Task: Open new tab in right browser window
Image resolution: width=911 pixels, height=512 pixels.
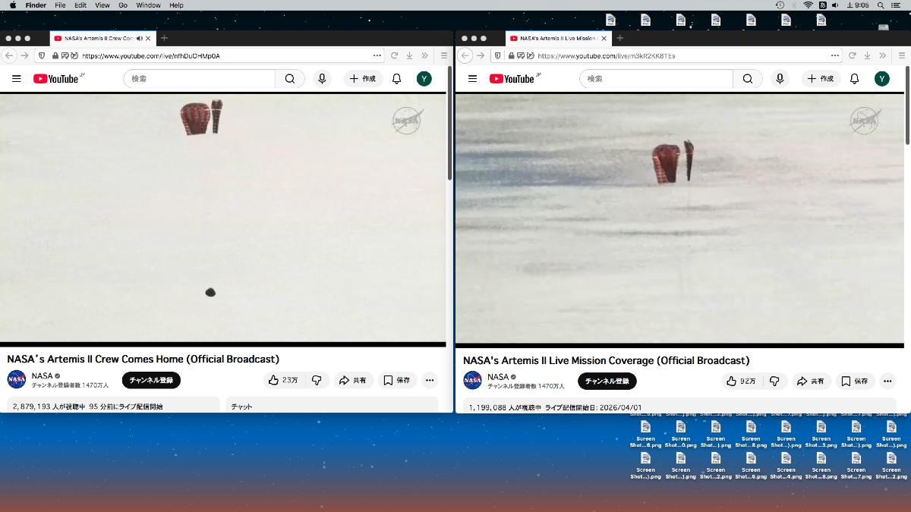Action: 619,38
